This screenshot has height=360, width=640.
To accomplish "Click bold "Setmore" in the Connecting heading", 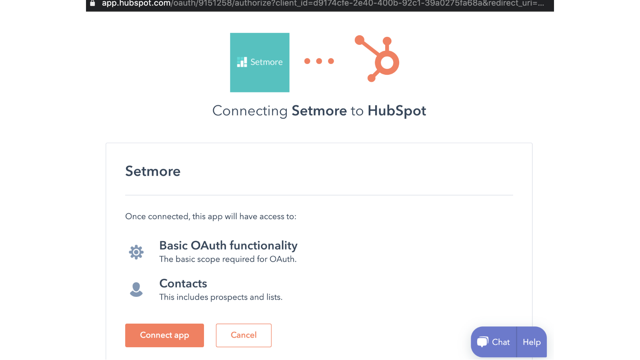I will click(319, 111).
